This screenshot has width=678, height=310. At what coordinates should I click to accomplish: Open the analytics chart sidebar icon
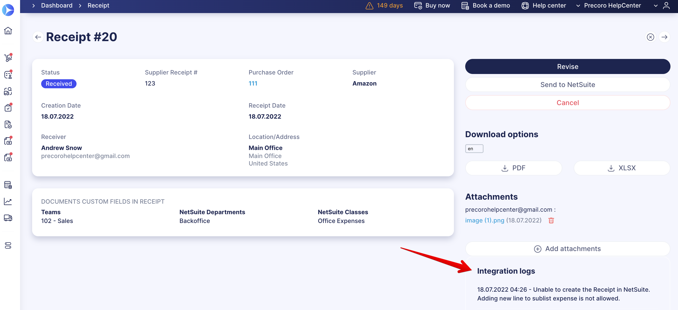(8, 202)
